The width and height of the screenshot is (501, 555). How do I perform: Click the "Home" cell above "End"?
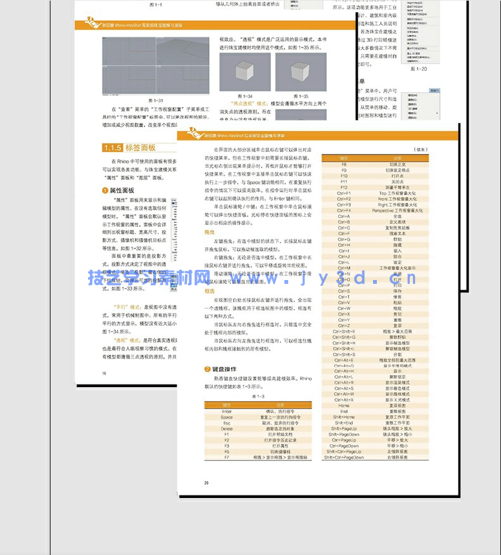point(344,405)
